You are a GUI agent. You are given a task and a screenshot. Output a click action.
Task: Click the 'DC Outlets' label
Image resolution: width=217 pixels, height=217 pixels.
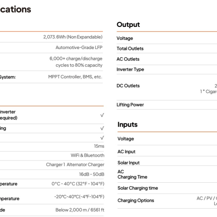coord(128,86)
